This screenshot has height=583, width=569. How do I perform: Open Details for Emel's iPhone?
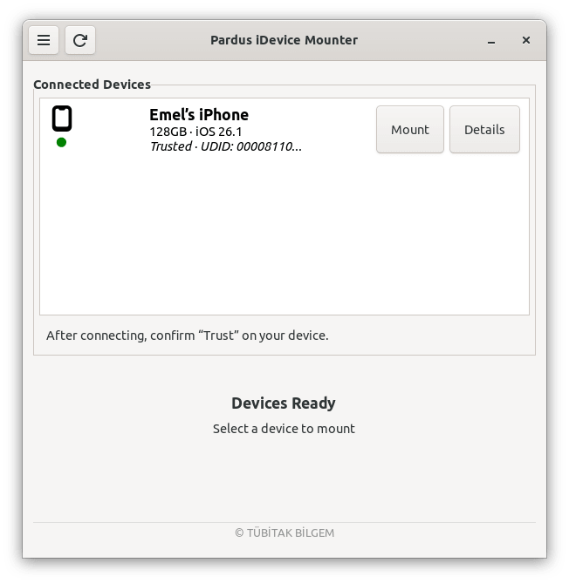click(484, 130)
